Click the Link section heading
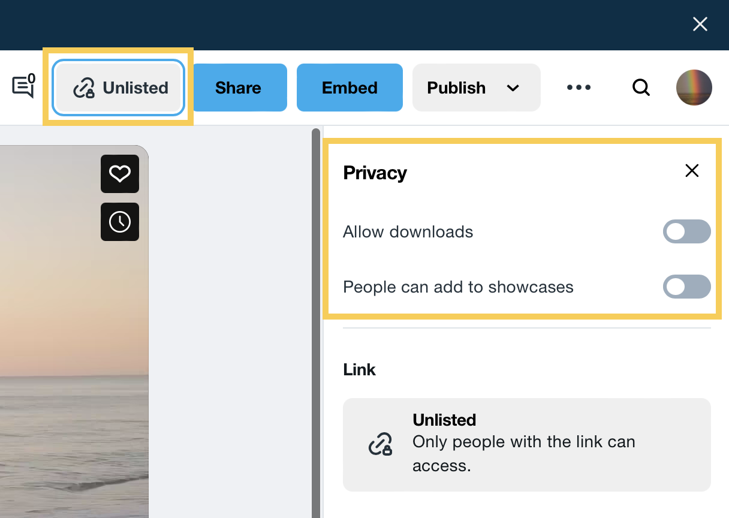The height and width of the screenshot is (518, 729). pos(359,369)
